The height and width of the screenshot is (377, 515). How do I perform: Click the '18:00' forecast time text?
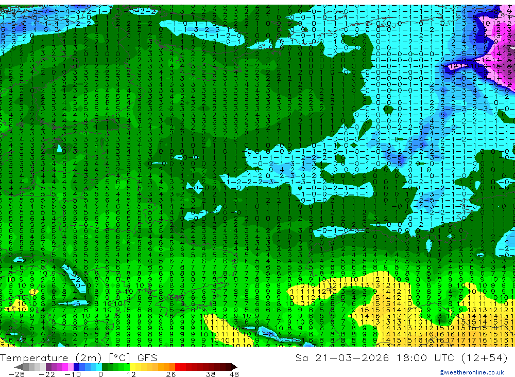click(411, 357)
